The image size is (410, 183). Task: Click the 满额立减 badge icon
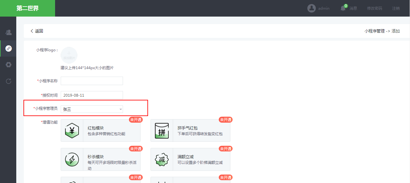(162, 160)
